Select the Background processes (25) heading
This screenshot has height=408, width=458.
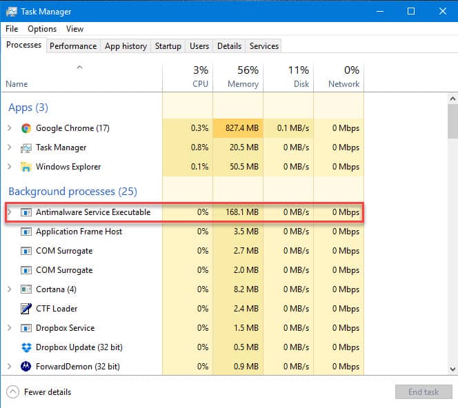[72, 192]
